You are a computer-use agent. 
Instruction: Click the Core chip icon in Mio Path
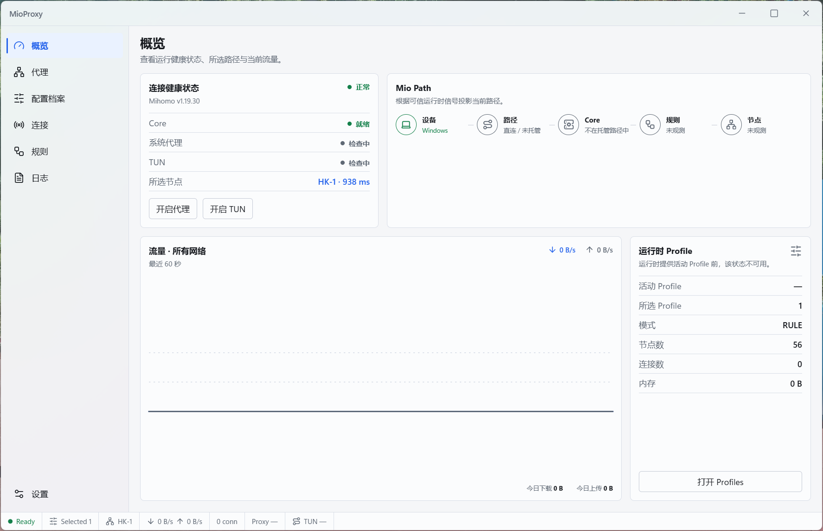[568, 125]
